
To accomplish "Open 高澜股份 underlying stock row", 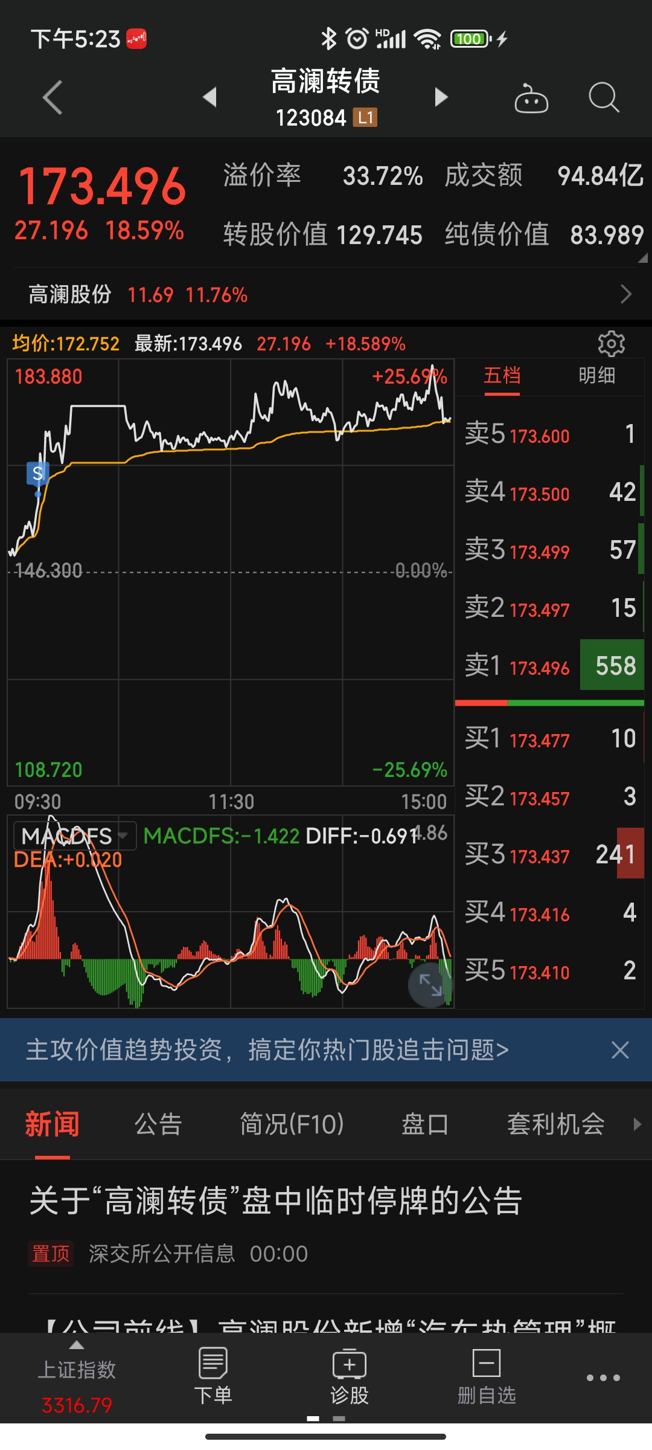I will [326, 294].
